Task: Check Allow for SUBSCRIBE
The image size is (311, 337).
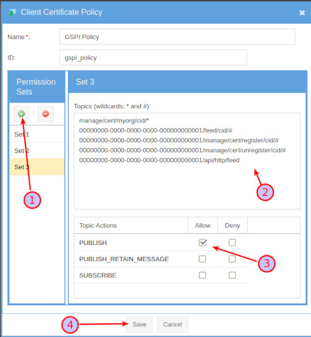Action: (202, 275)
